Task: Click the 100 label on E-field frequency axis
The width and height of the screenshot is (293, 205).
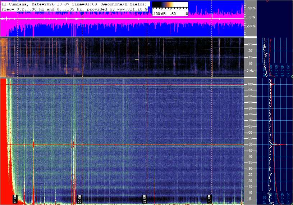Action: (x=250, y=84)
